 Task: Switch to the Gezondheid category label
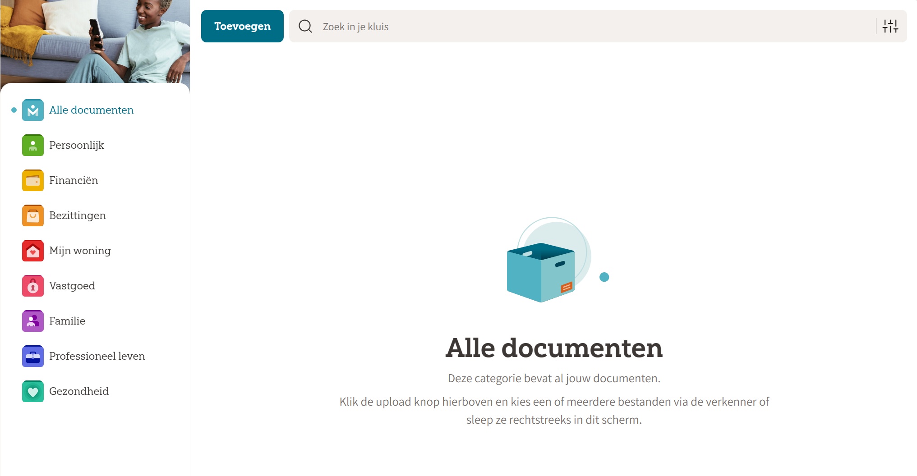[79, 391]
